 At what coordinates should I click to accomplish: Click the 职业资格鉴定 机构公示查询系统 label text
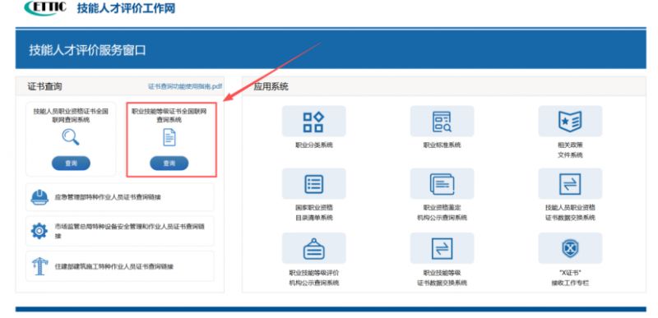tap(442, 213)
